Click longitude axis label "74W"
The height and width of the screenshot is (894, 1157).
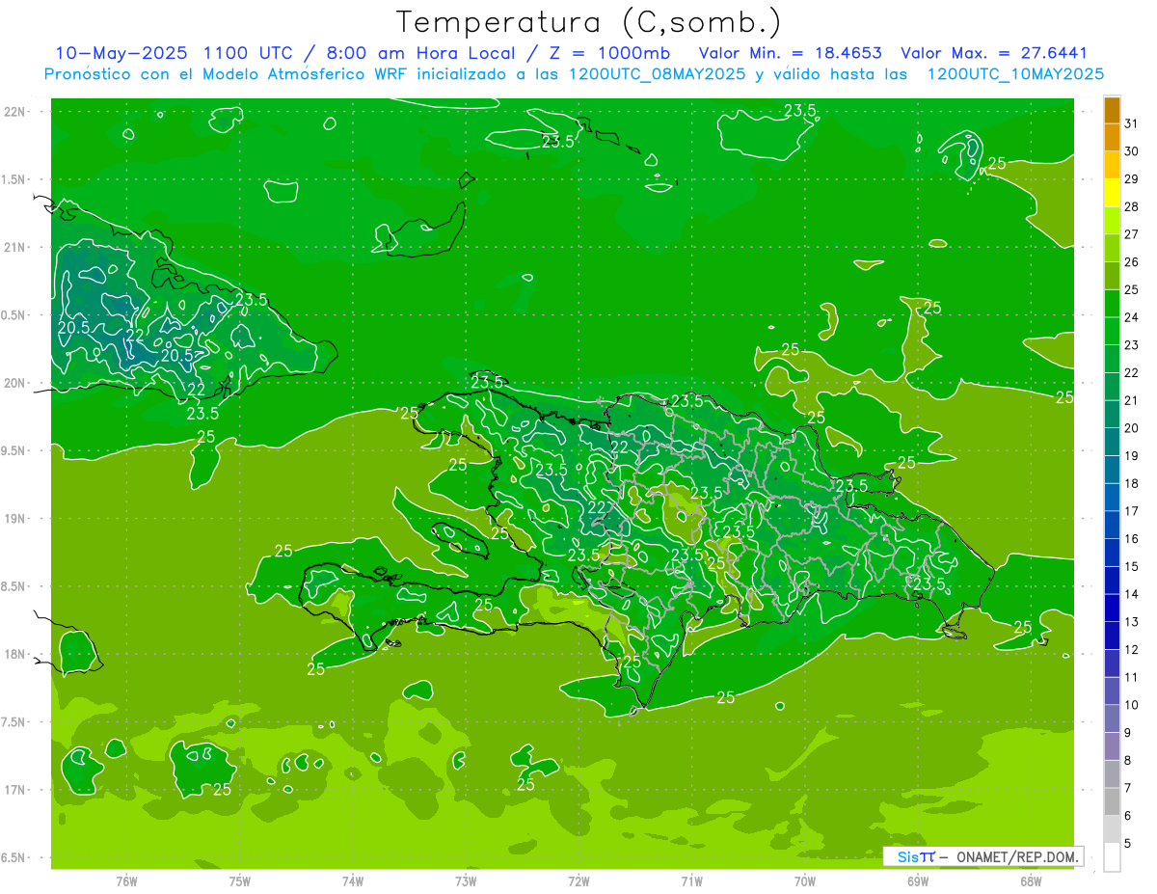click(353, 880)
